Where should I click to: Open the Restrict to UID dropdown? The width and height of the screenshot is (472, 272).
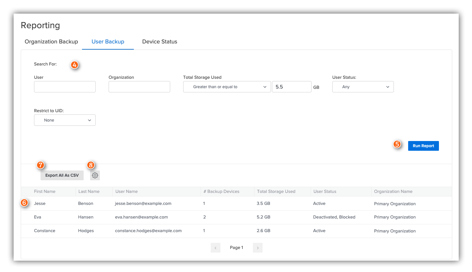click(65, 120)
